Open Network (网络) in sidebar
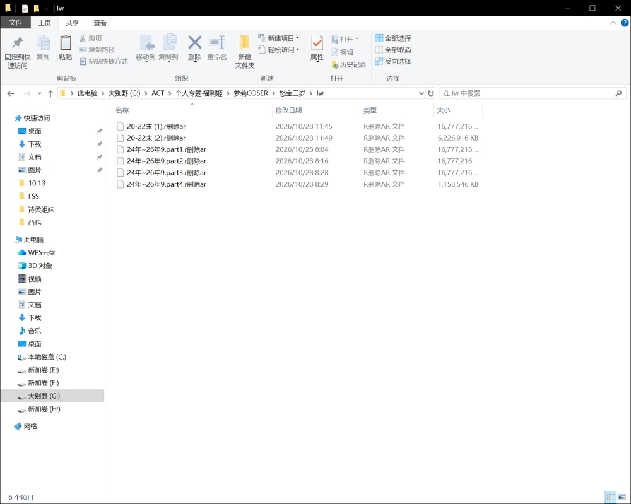Screen dimensions: 631x504 point(25,426)
